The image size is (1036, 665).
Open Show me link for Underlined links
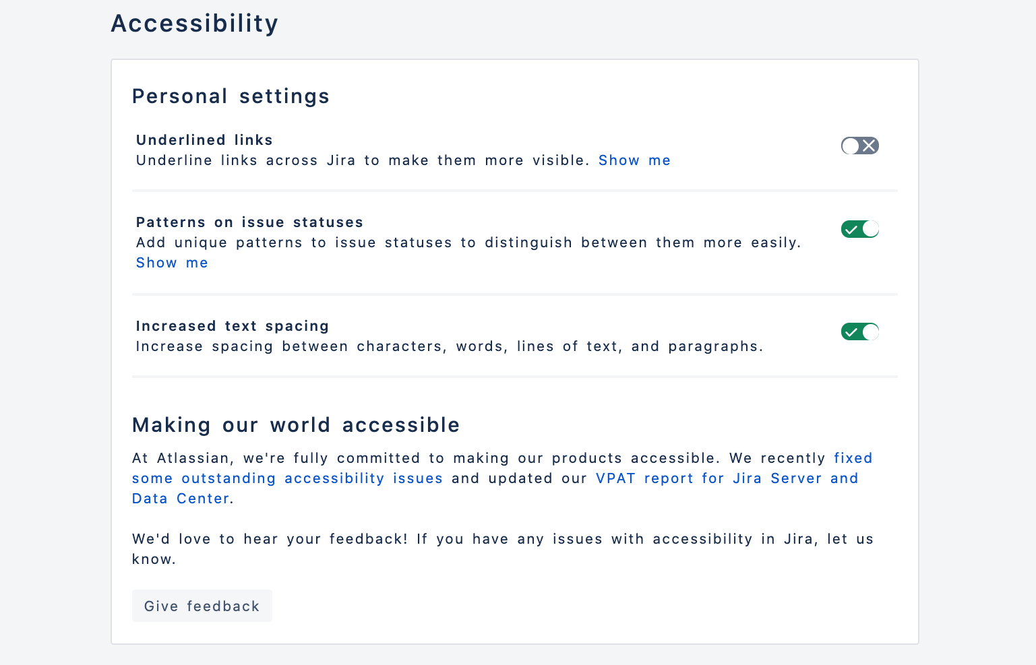coord(634,160)
